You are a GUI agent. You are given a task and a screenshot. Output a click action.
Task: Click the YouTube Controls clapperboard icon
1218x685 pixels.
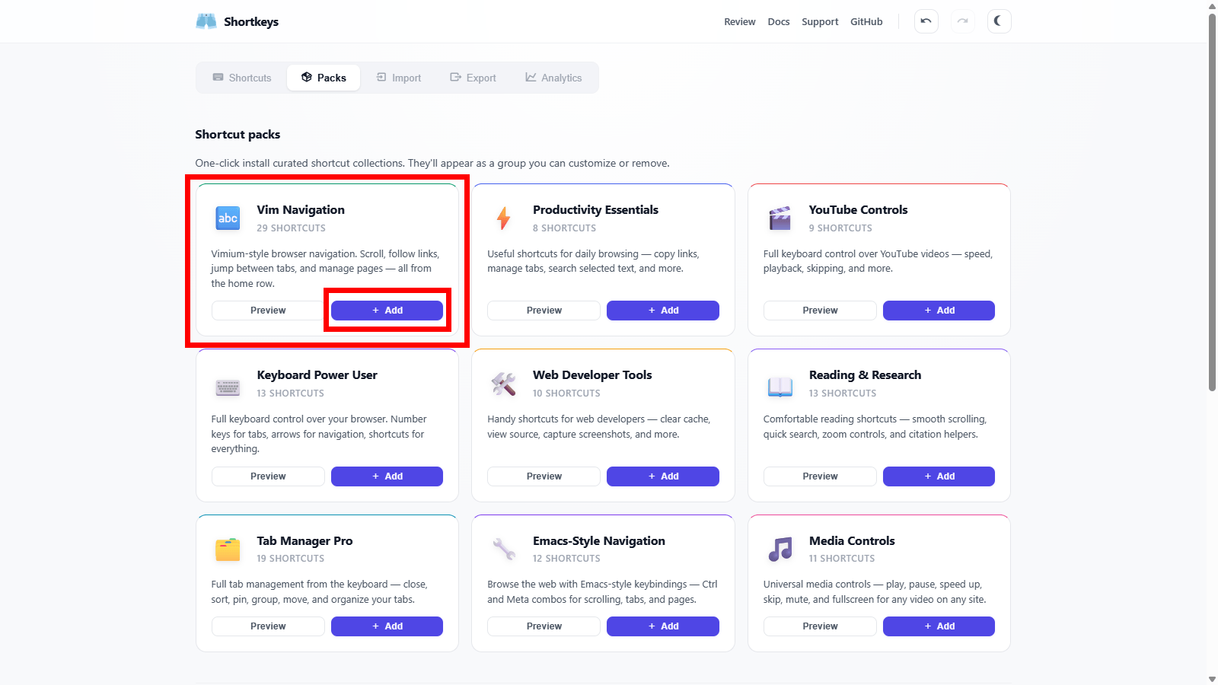point(780,218)
